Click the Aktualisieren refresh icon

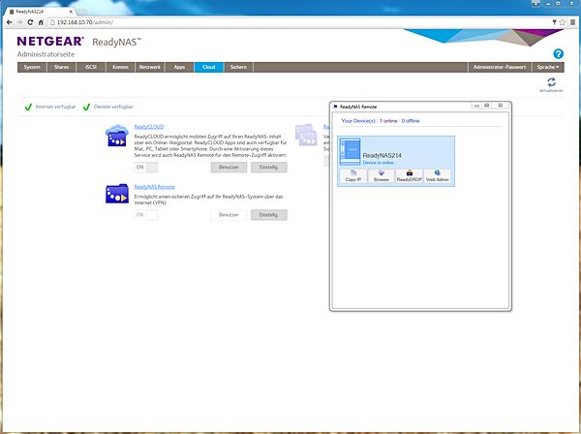551,82
